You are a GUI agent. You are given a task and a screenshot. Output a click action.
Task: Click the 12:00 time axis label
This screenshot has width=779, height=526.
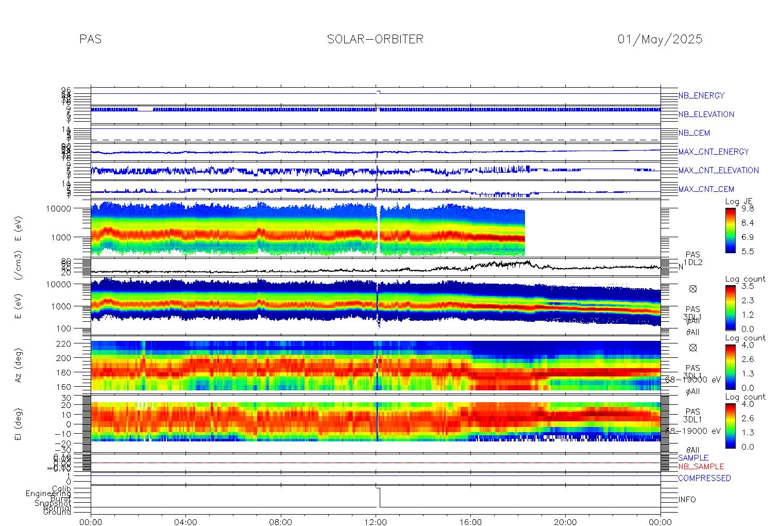tap(376, 522)
